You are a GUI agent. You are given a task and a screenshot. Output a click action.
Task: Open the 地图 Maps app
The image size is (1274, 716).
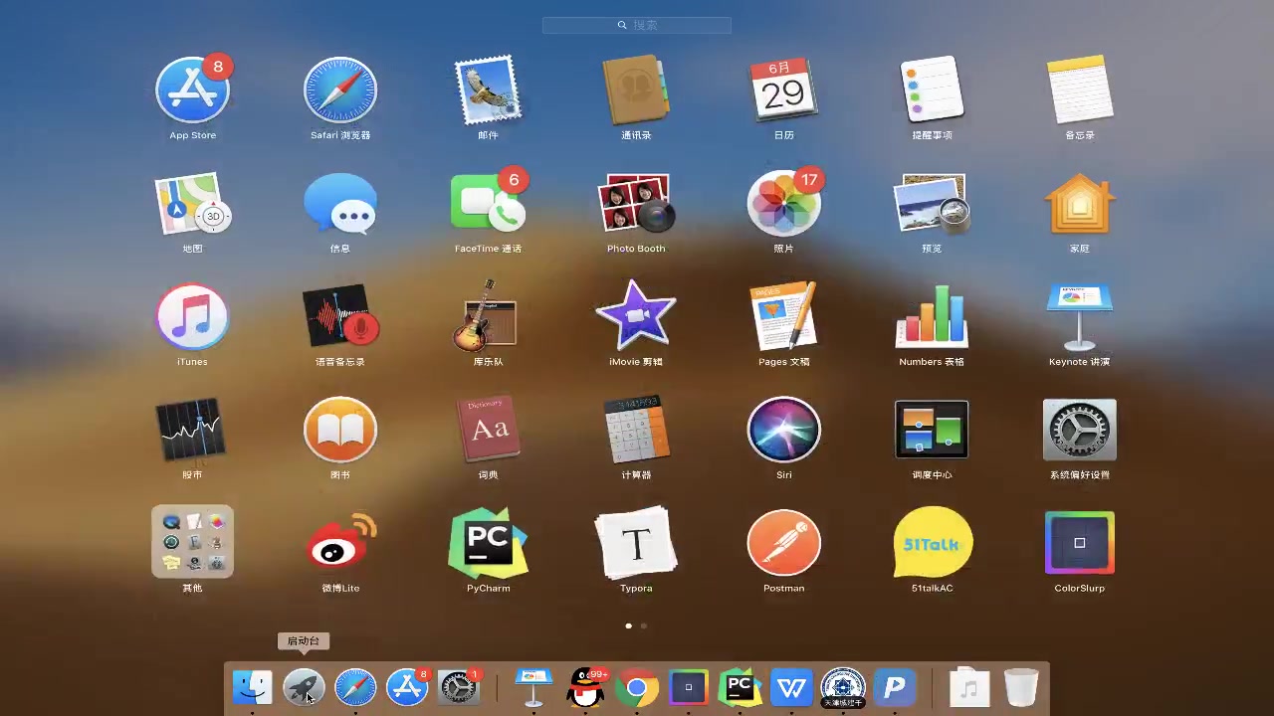192,204
